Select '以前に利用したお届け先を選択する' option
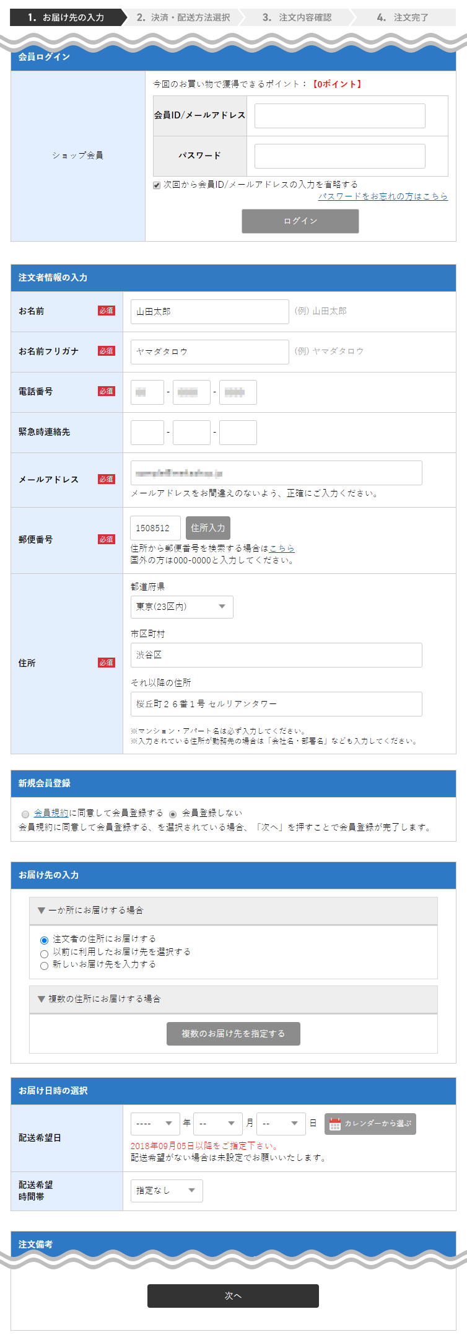This screenshot has width=467, height=1340. coord(44,953)
